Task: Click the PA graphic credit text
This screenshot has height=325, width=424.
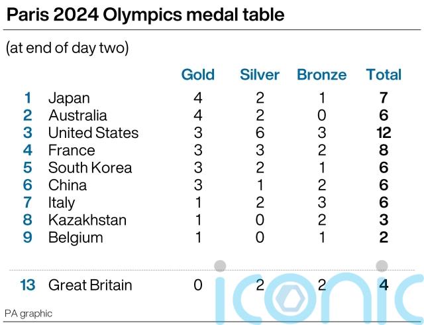Action: pos(28,313)
